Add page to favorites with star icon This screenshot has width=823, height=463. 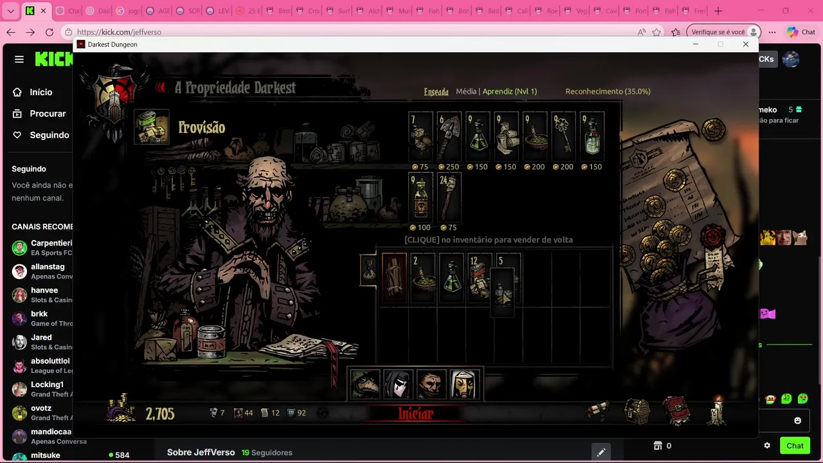656,32
